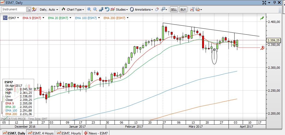The image size is (285, 135).
Task: Click the toolbar overflow handle on the right
Action: (x=280, y=10)
